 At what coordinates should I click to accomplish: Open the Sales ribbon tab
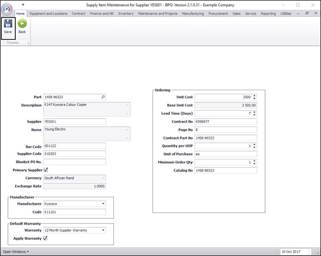[236, 13]
